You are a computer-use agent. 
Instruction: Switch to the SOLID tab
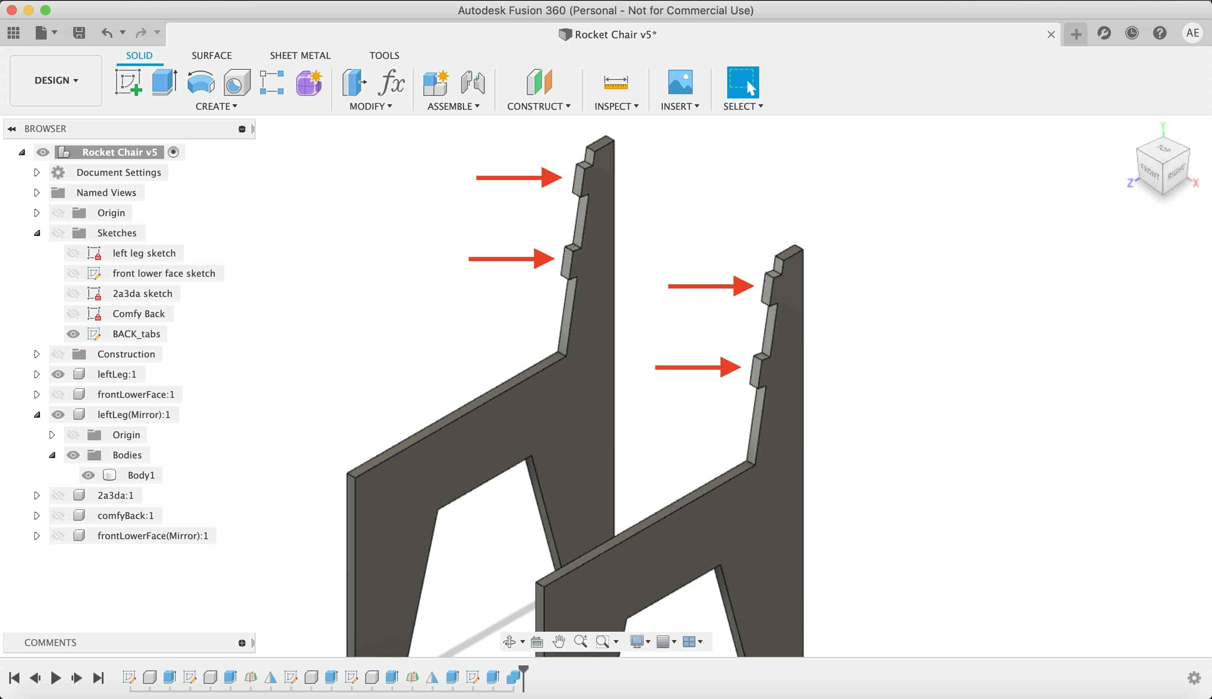coord(139,55)
